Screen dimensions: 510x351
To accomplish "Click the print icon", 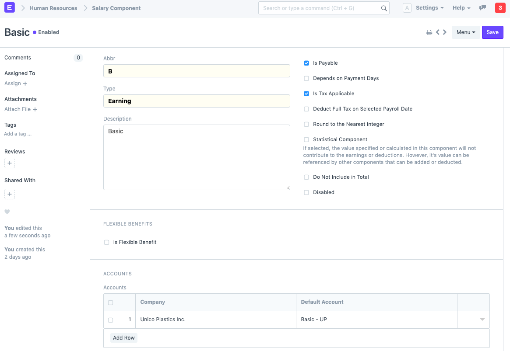I will point(429,32).
